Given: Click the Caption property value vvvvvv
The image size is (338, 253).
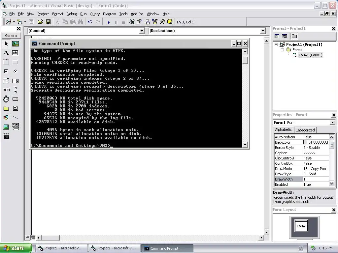Looking at the screenshot, I should point(309,153).
